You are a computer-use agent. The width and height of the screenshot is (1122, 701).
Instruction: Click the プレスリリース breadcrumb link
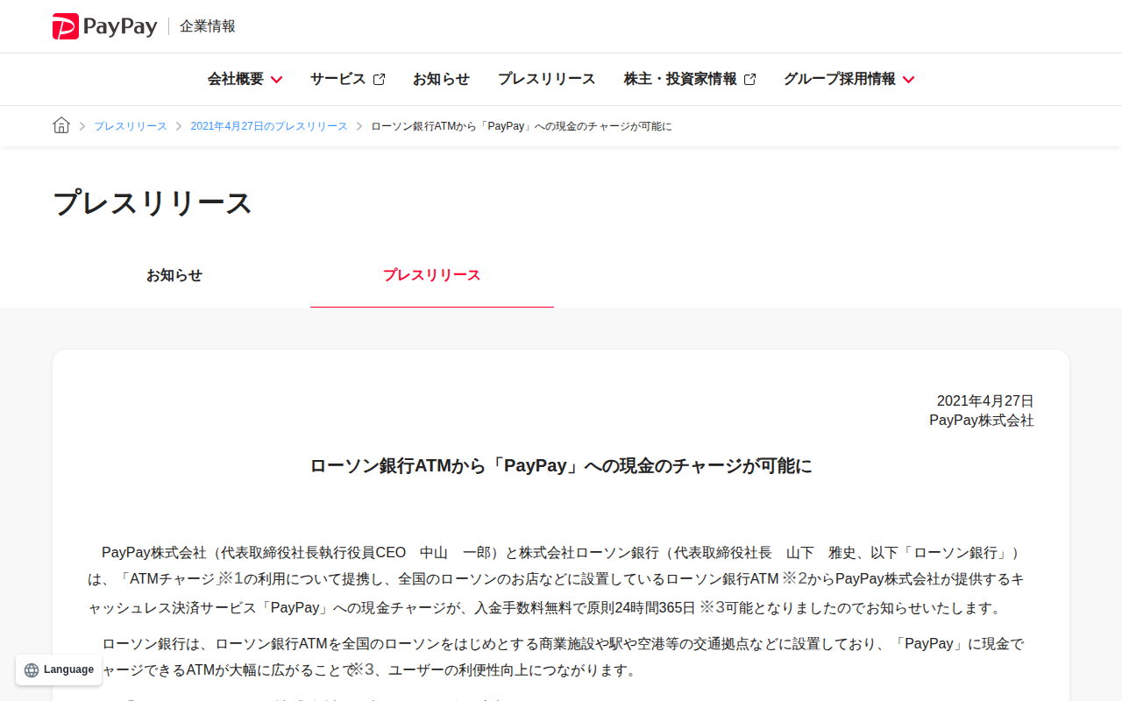pyautogui.click(x=131, y=126)
